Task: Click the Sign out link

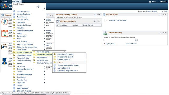Action: click(163, 2)
